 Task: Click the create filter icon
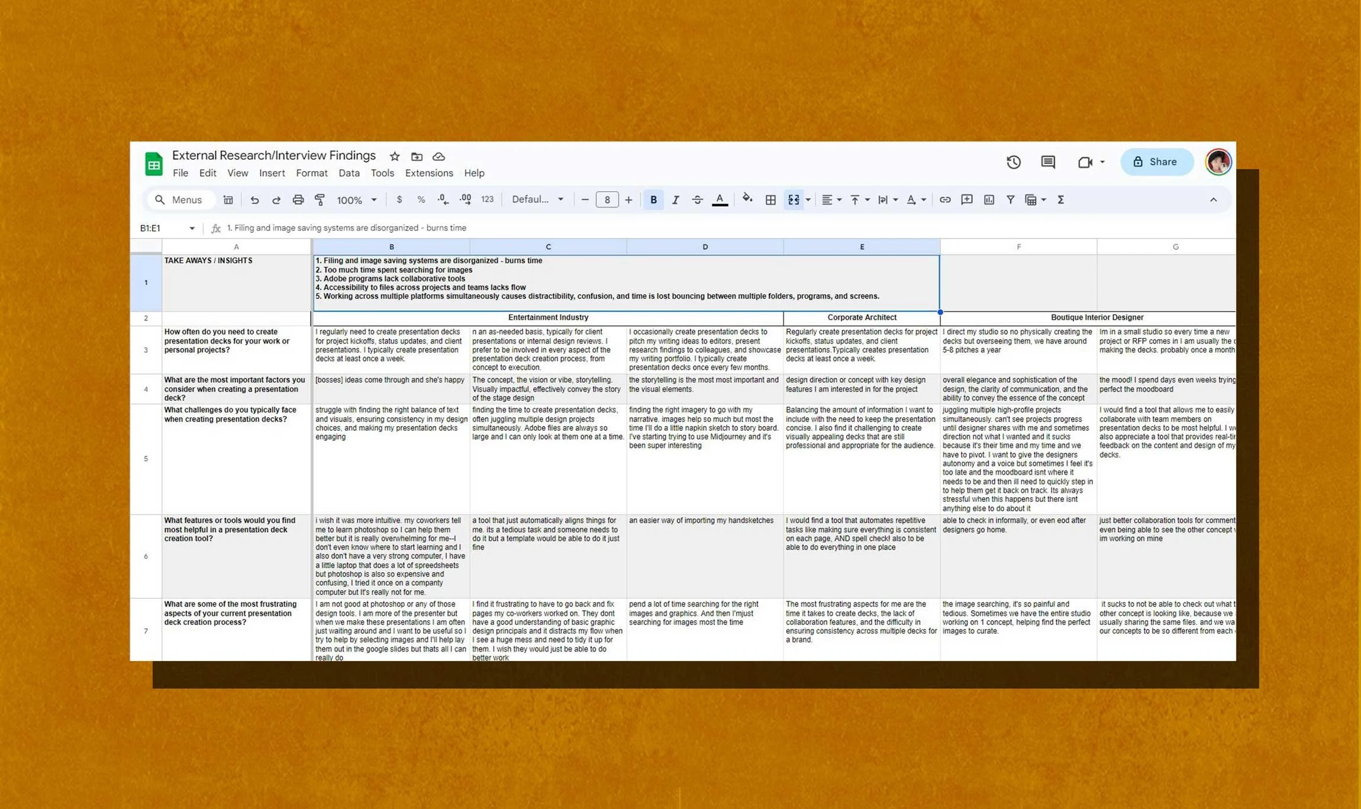point(1010,200)
